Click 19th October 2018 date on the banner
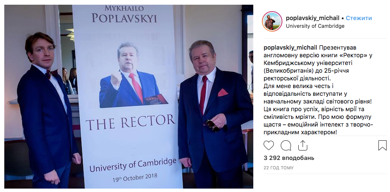390x192 pixels. pos(135,177)
